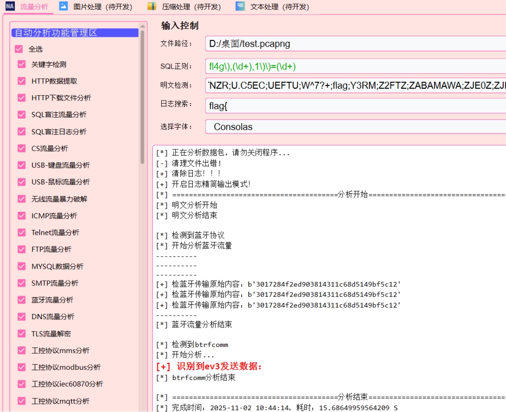Click the text processing document icon
506x412 pixels.
click(x=240, y=6)
